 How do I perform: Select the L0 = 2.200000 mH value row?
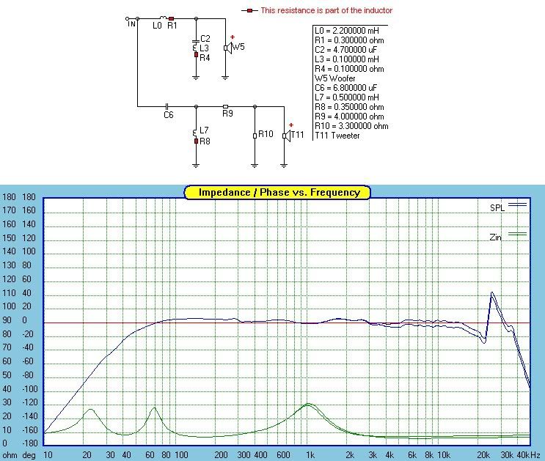(x=348, y=31)
